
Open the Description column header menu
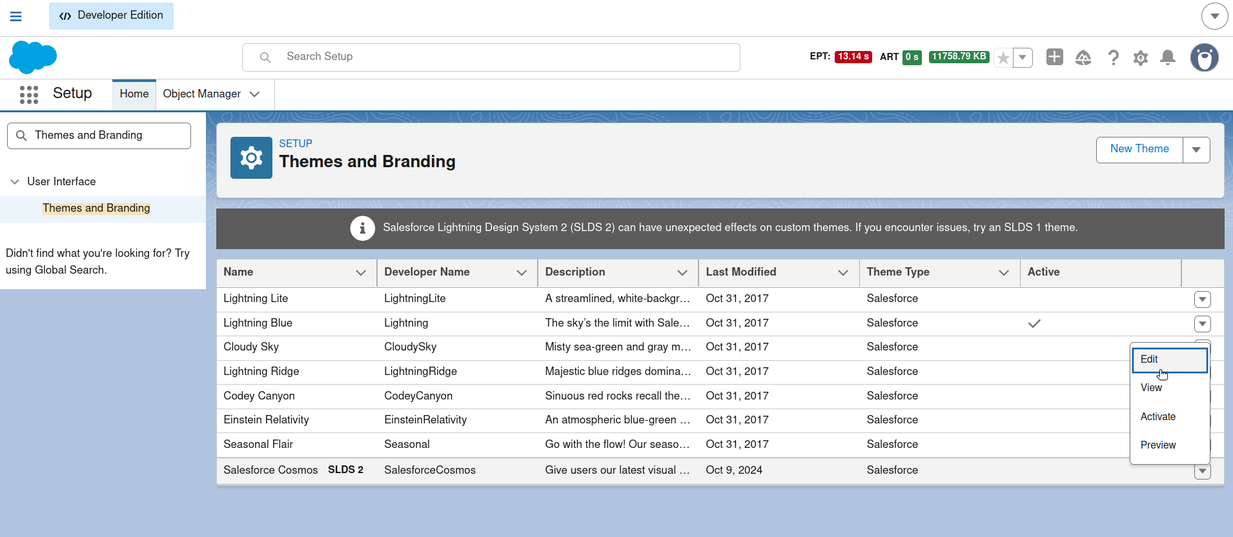tap(682, 273)
